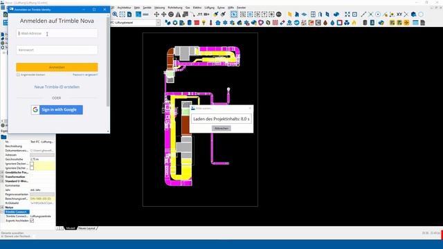
Task: Expand the Transformation property group
Action: 2,177
